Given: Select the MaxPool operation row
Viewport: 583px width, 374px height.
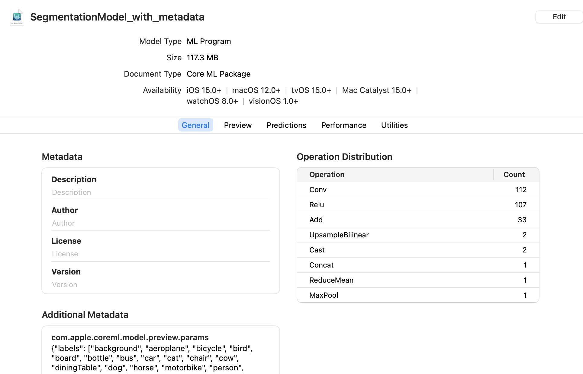Looking at the screenshot, I should tap(418, 295).
